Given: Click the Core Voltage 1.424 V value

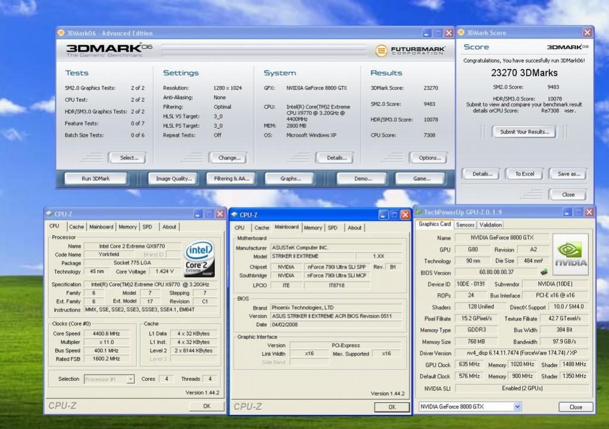Looking at the screenshot, I should 164,271.
